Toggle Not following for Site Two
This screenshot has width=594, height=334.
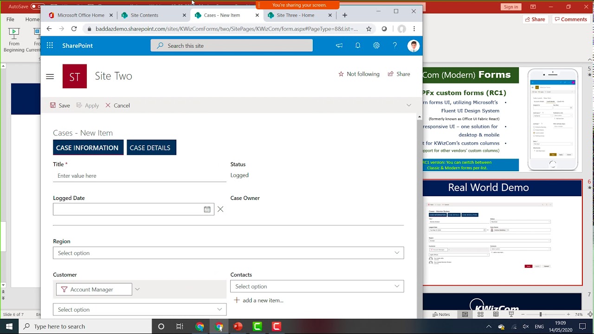(x=359, y=74)
